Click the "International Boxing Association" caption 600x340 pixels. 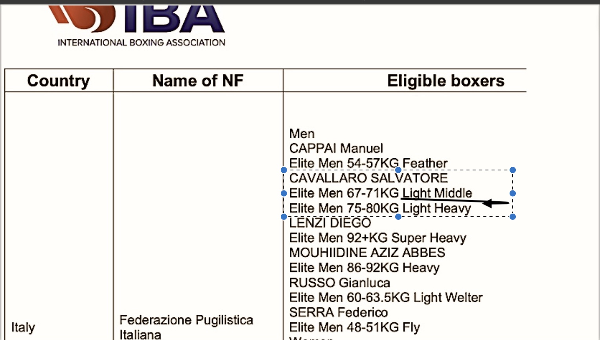tap(142, 42)
